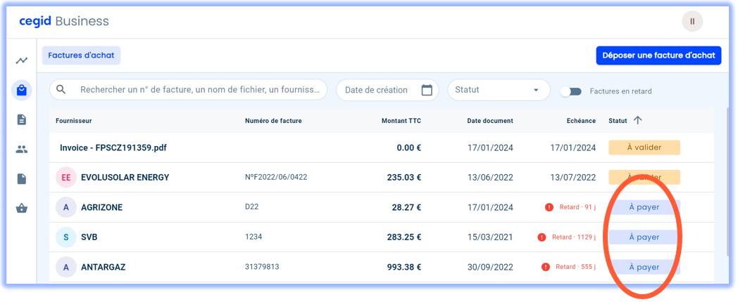Click document date 13/06/2022
738x302 pixels.
490,178
